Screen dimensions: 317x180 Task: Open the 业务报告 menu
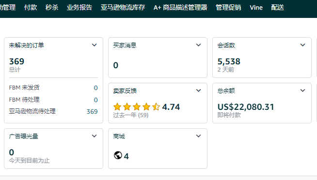79,7
